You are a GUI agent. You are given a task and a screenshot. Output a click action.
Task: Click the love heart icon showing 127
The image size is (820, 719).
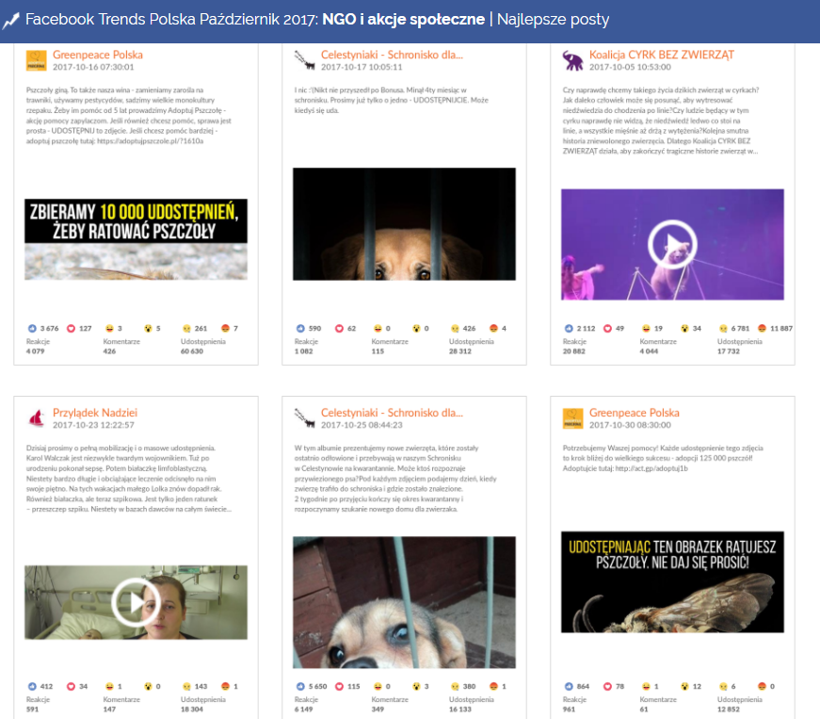72,329
